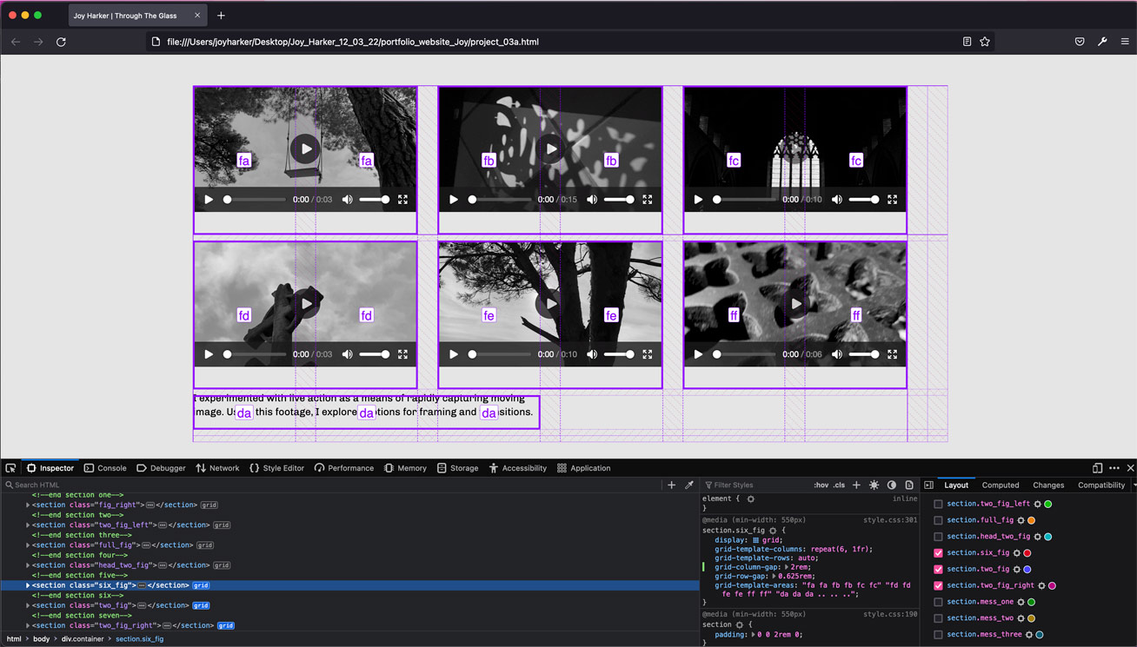Toggle reader view in the address bar

(967, 42)
